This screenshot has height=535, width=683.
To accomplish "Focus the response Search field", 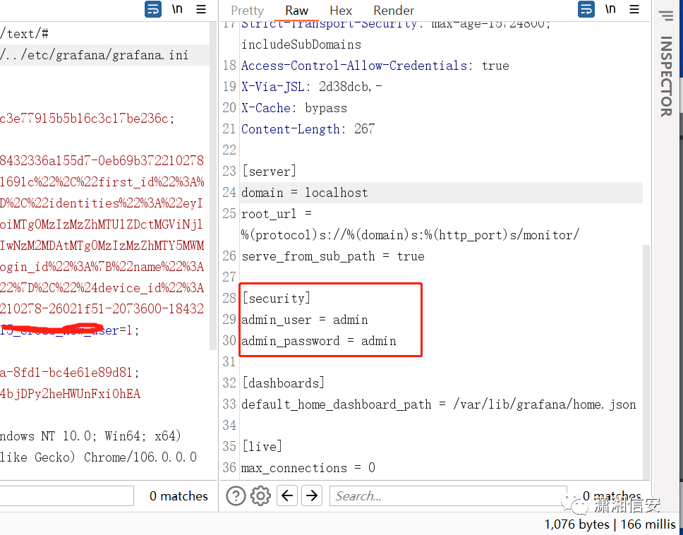I will click(x=448, y=495).
